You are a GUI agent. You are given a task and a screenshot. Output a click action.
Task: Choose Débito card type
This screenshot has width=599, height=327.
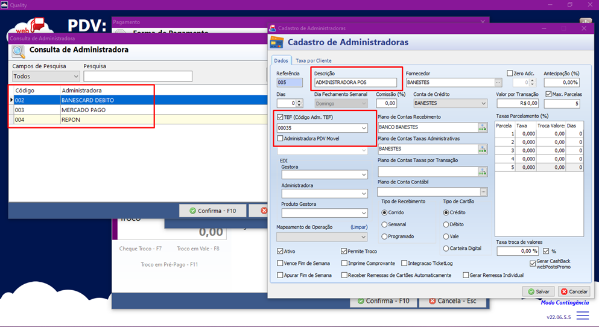(x=446, y=224)
